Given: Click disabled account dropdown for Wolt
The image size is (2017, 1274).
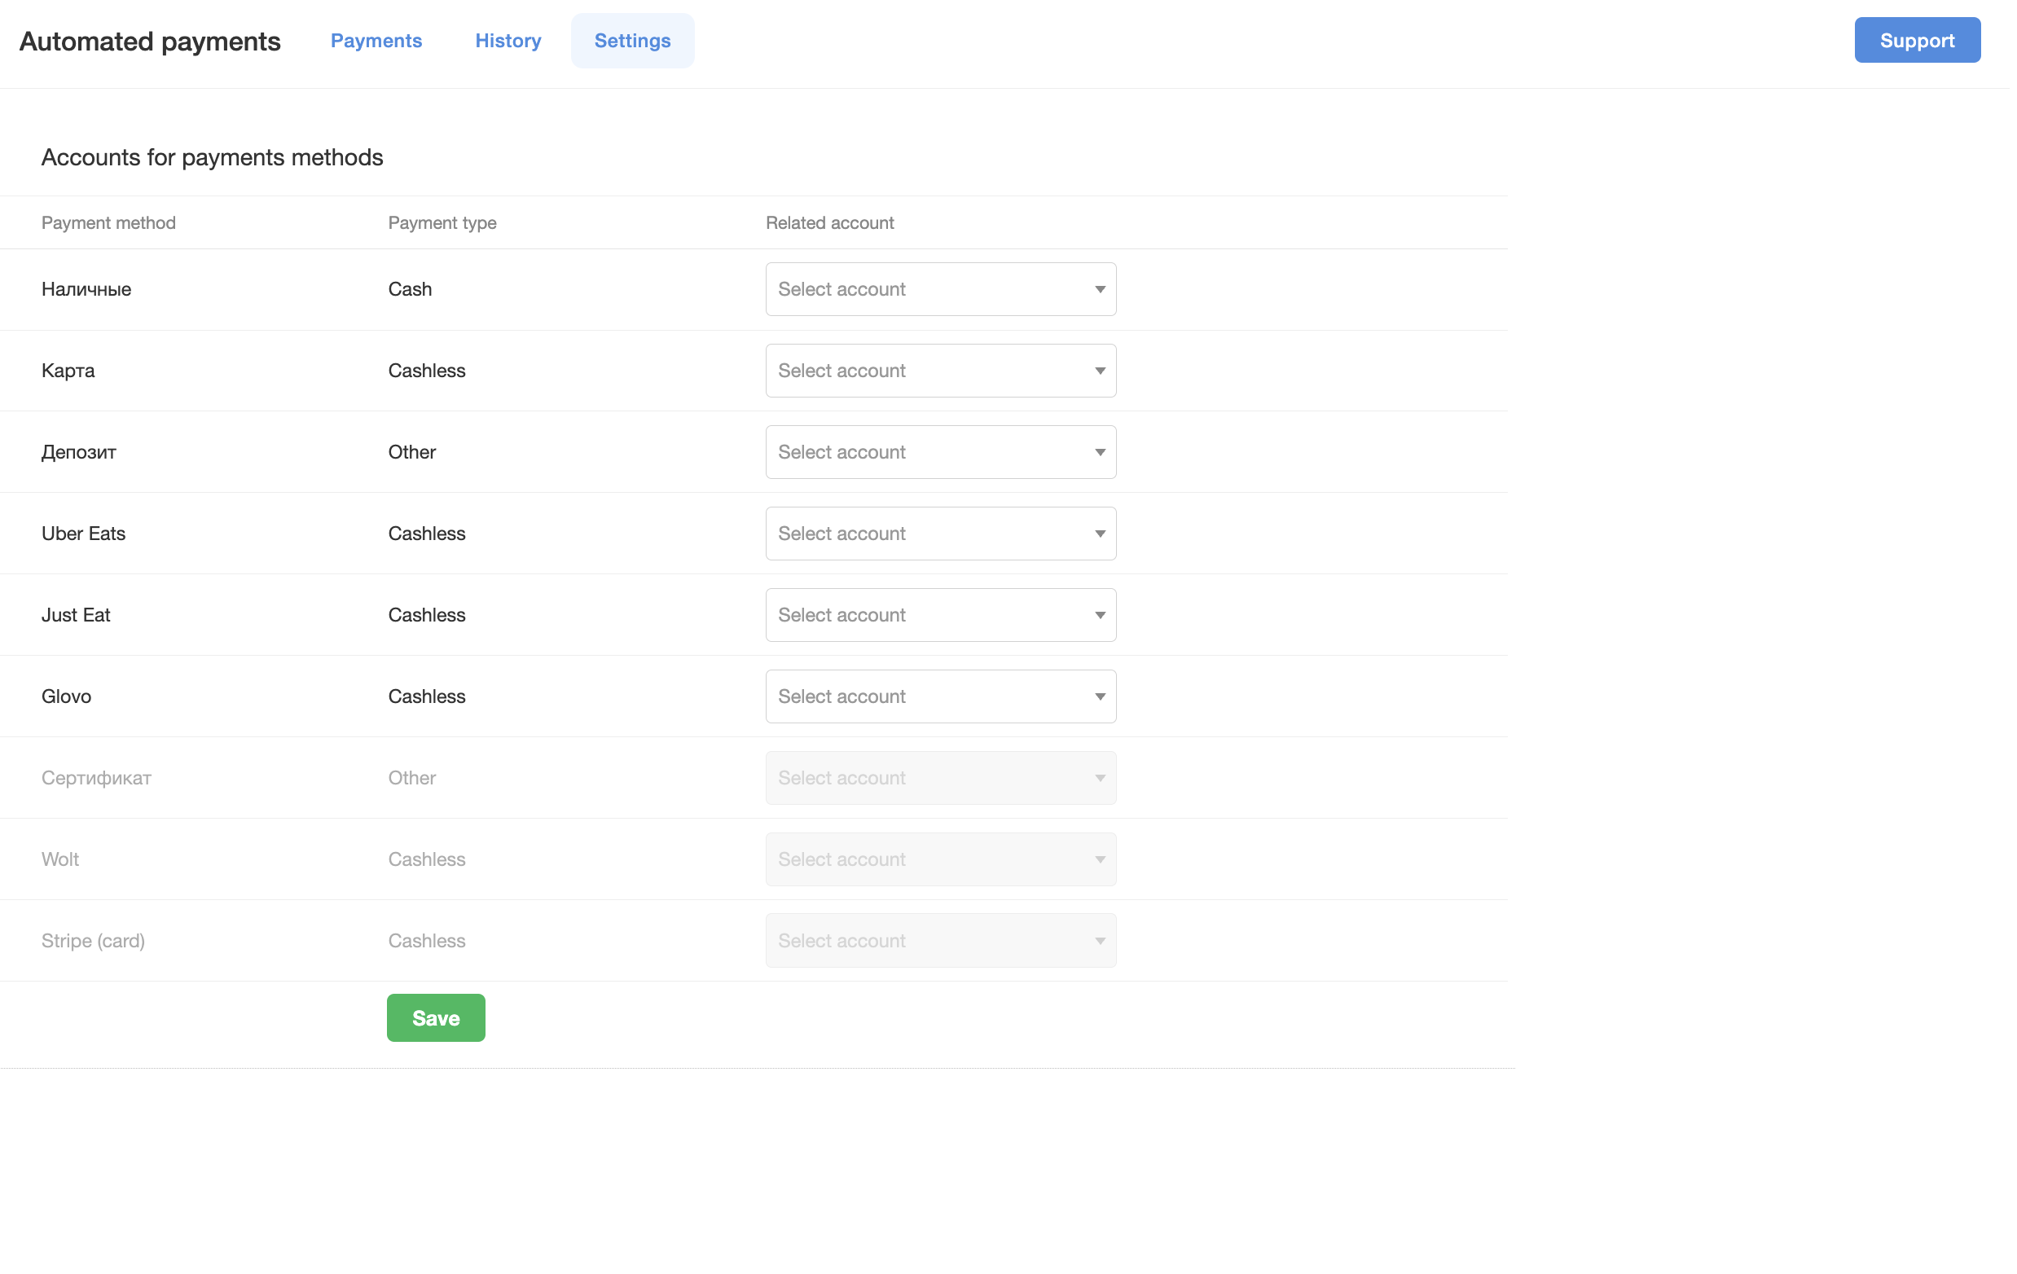Looking at the screenshot, I should tap(940, 859).
